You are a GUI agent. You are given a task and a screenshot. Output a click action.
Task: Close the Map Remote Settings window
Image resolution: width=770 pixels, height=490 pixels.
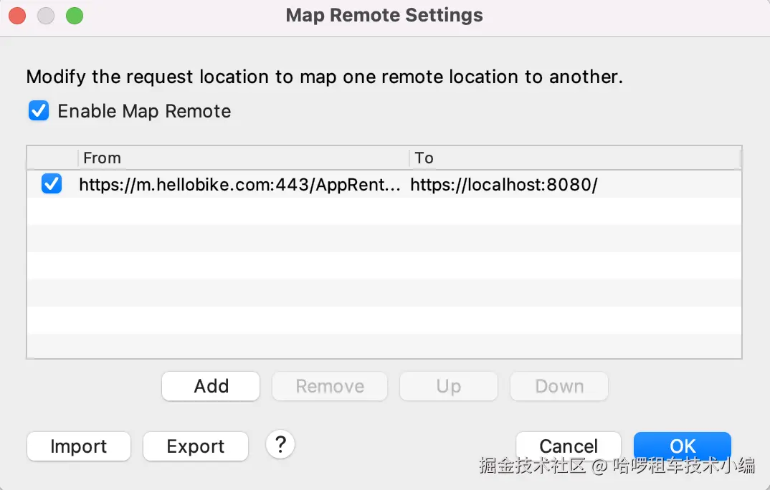[17, 16]
